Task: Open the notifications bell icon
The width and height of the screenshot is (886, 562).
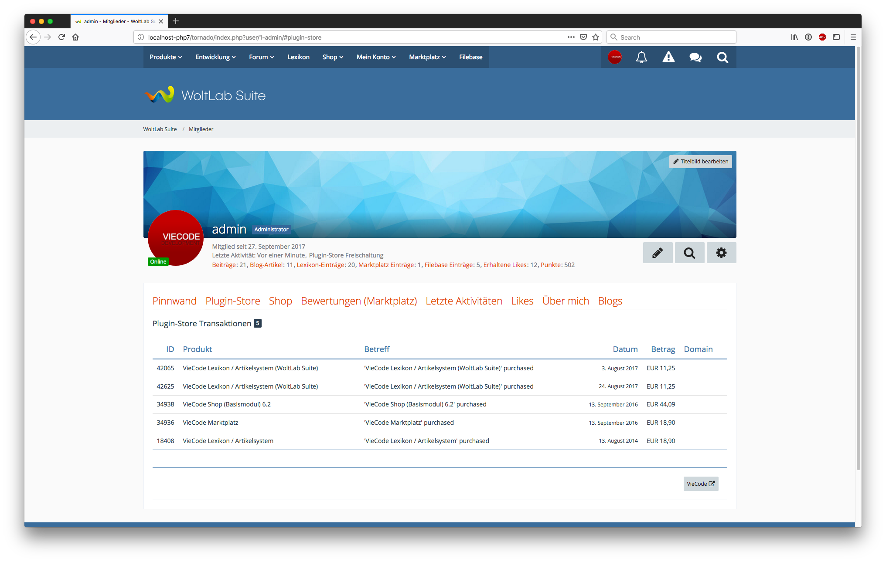Action: click(641, 57)
